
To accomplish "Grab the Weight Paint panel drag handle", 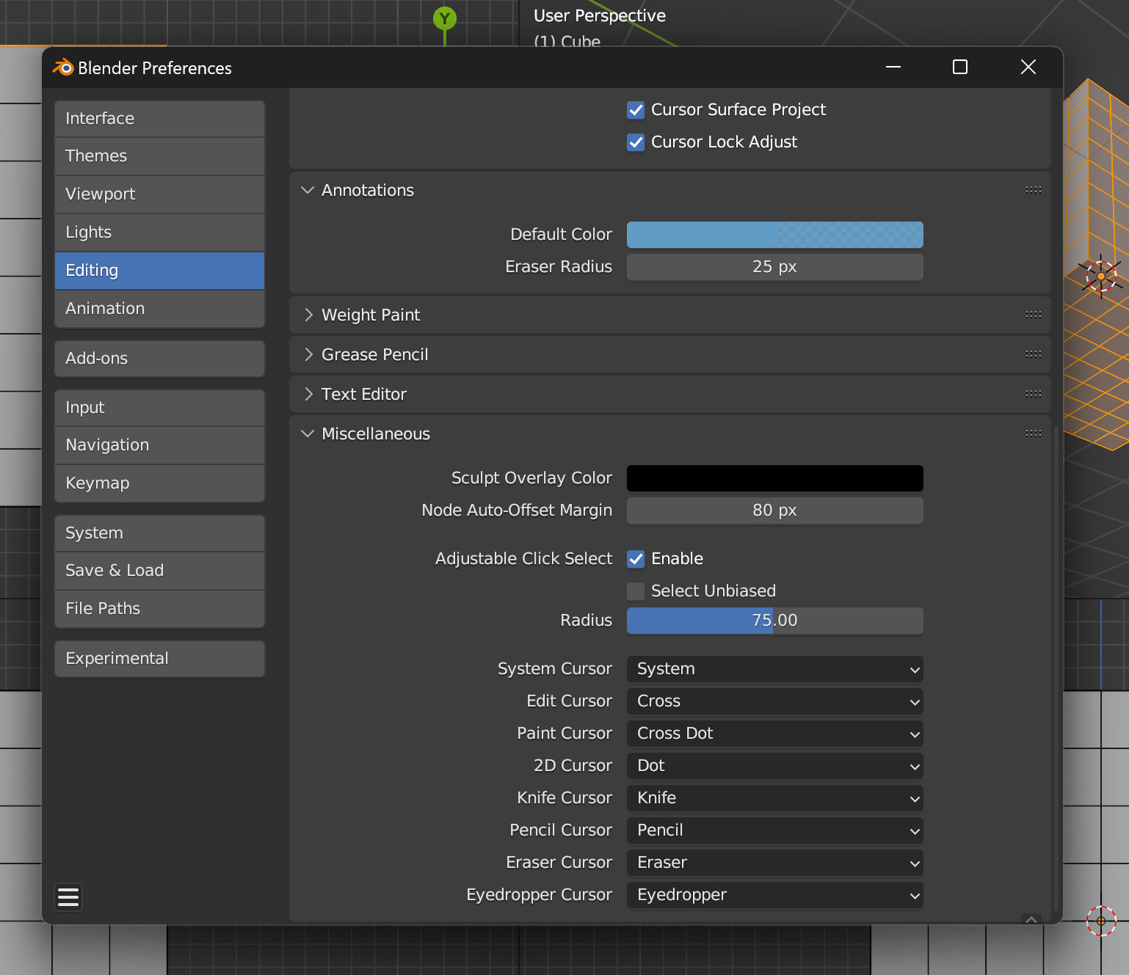I will click(x=1034, y=315).
